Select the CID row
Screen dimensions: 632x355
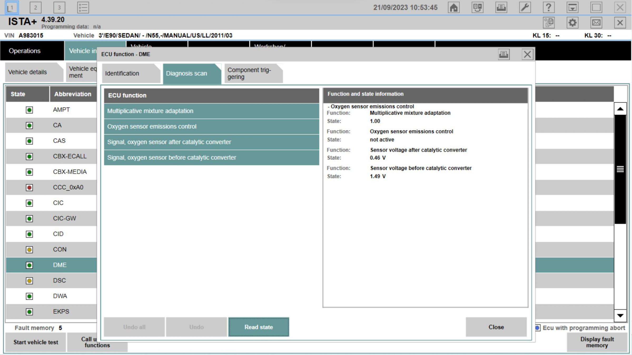(x=51, y=234)
